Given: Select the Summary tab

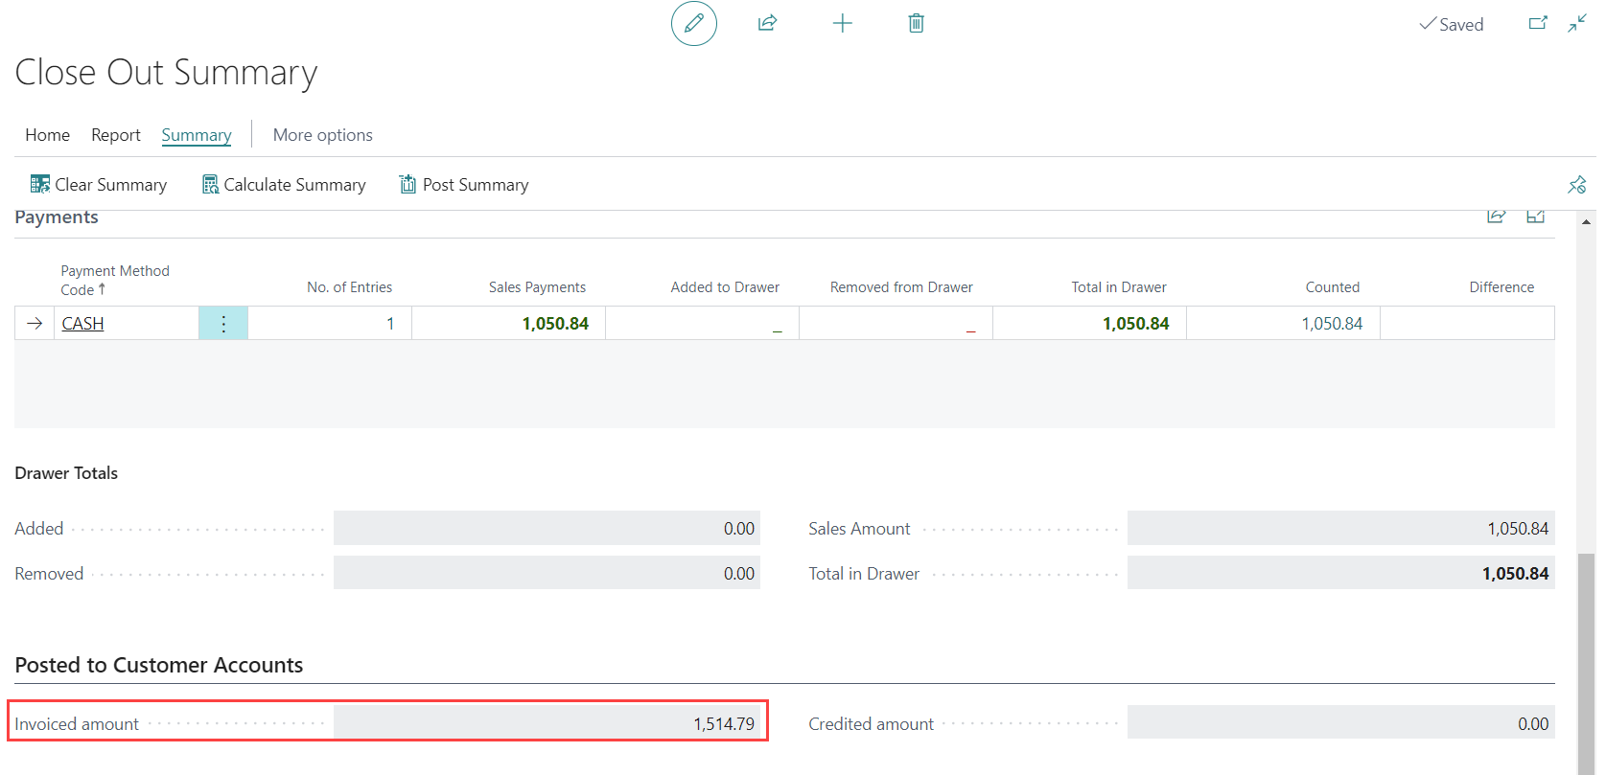Looking at the screenshot, I should (196, 135).
